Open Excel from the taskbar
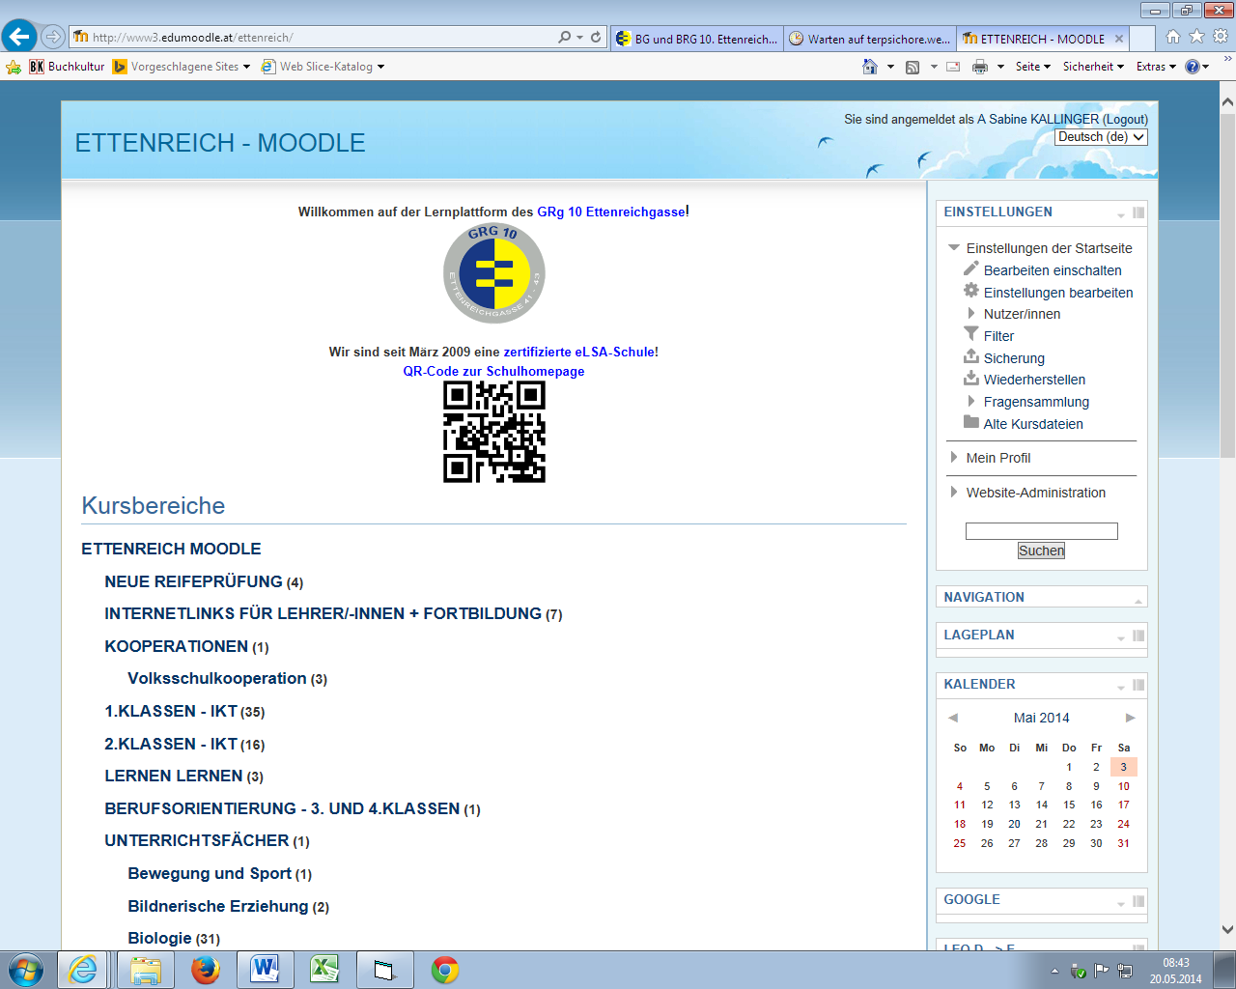Viewport: 1236px width, 989px height. (x=324, y=970)
